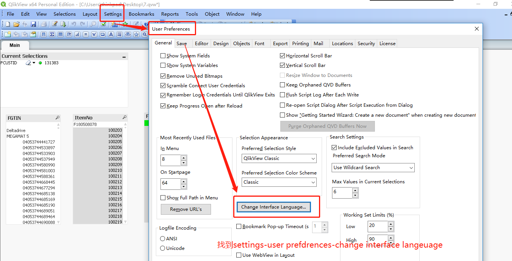Click the In Menu value field
The height and width of the screenshot is (261, 512).
[x=170, y=160]
